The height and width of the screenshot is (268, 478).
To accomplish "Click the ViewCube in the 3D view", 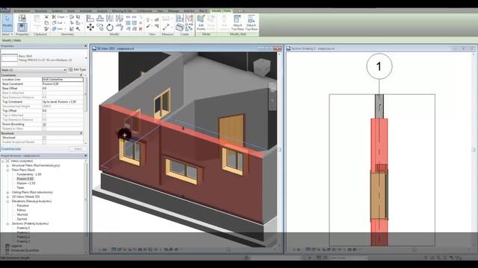I will pyautogui.click(x=262, y=67).
